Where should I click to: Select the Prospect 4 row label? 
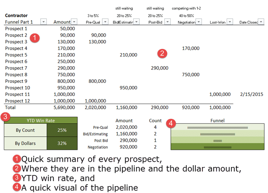pyautogui.click(x=16, y=48)
